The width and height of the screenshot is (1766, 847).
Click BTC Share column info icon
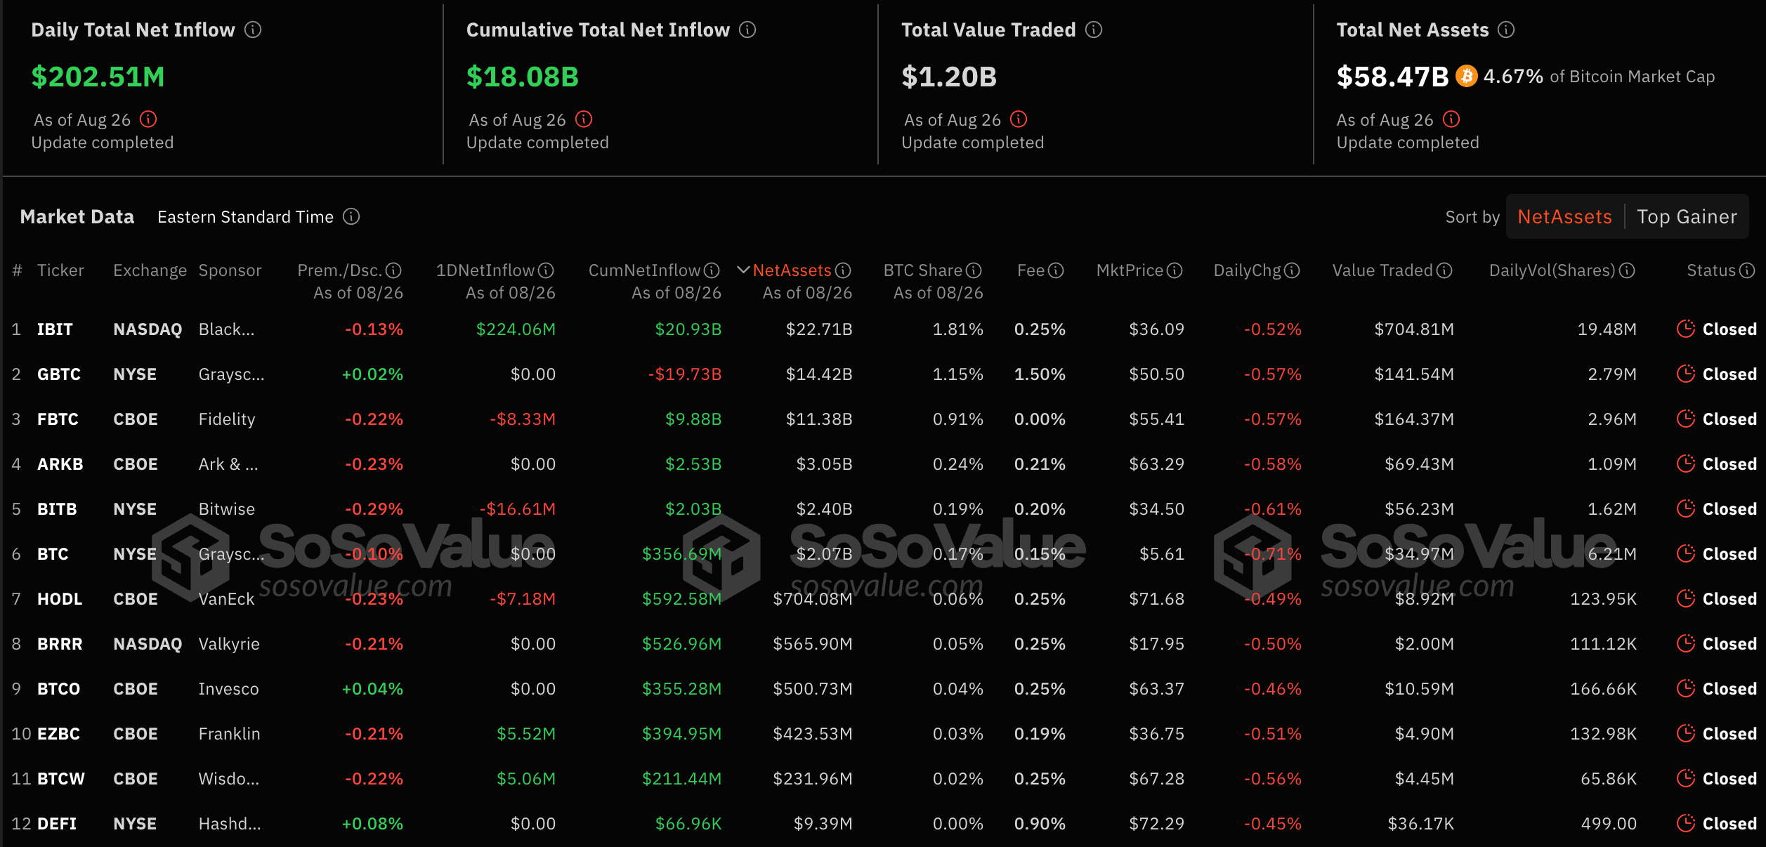(974, 270)
